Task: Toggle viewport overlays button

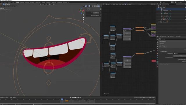Action: pos(89,6)
